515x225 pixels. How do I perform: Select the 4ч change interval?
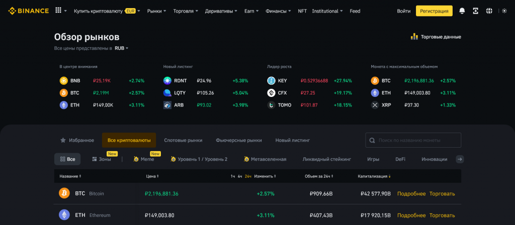coord(240,176)
